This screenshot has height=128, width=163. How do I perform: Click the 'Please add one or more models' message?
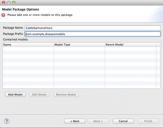tap(40, 15)
